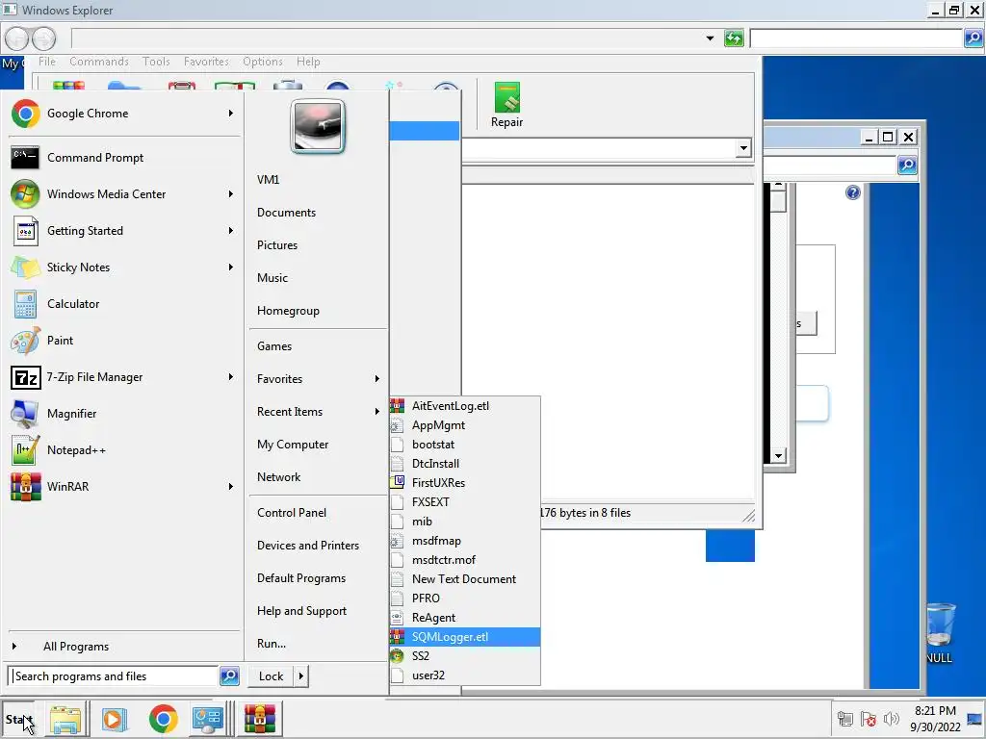
Task: Open recent item bootstat
Action: click(x=465, y=445)
